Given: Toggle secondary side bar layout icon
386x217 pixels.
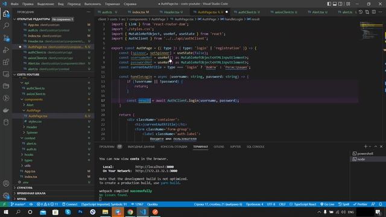Looking at the screenshot, I should point(340,4).
